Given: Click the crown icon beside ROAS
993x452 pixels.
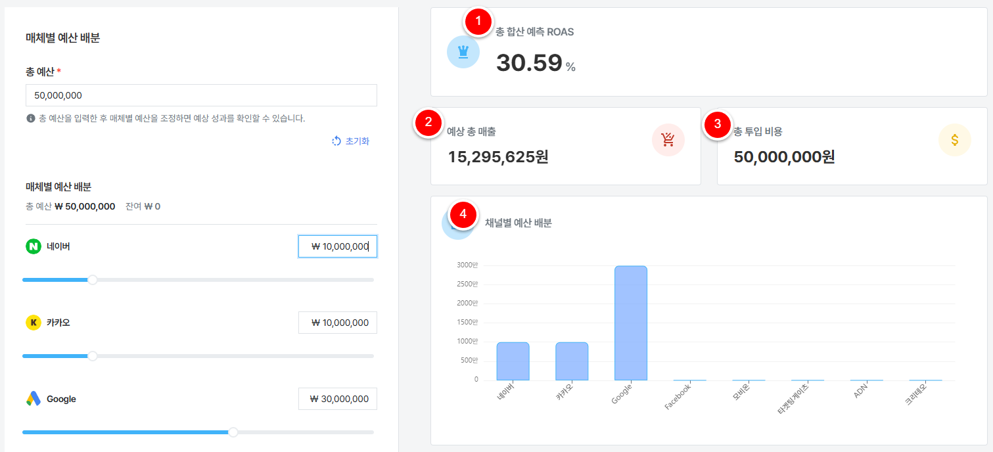Looking at the screenshot, I should click(463, 53).
